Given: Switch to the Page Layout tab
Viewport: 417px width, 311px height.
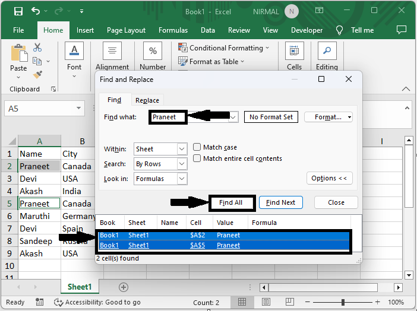Looking at the screenshot, I should point(126,30).
